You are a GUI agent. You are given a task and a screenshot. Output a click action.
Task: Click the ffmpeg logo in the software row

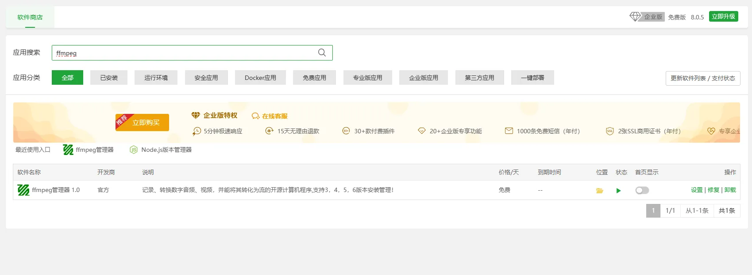click(x=23, y=190)
